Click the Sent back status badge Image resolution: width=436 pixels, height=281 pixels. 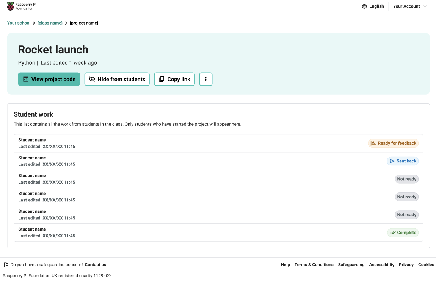tap(402, 161)
